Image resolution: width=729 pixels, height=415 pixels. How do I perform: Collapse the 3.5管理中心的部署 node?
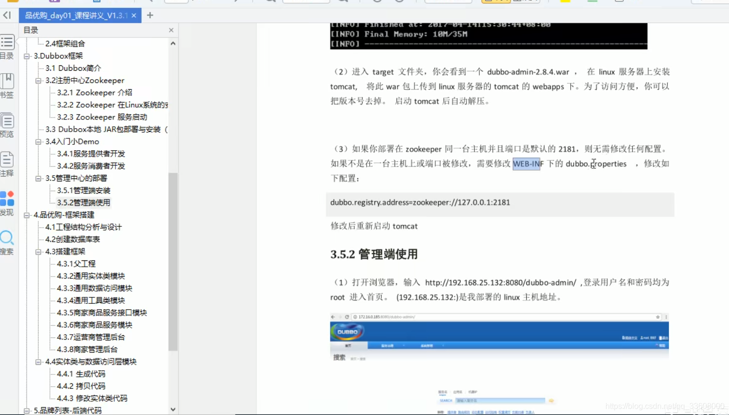point(39,178)
